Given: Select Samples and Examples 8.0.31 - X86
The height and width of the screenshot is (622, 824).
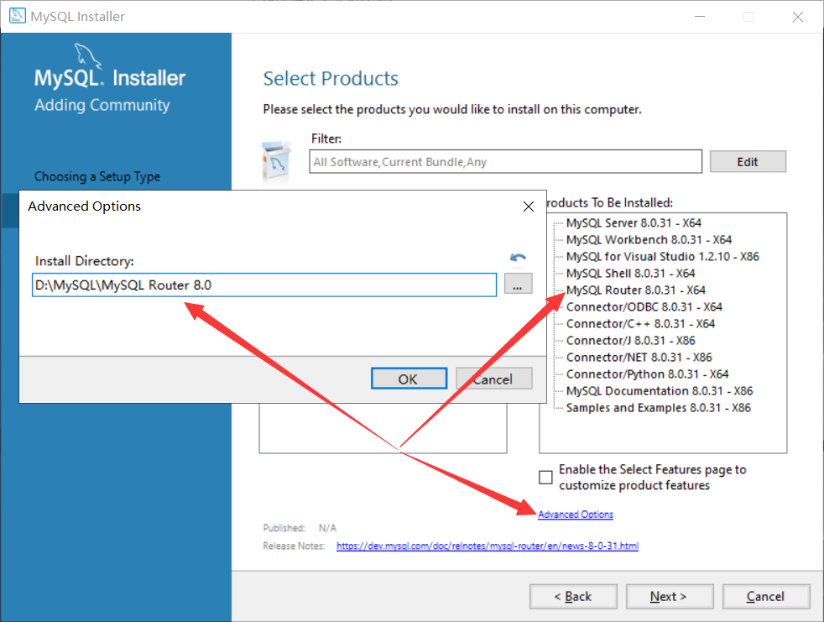Looking at the screenshot, I should tap(659, 408).
